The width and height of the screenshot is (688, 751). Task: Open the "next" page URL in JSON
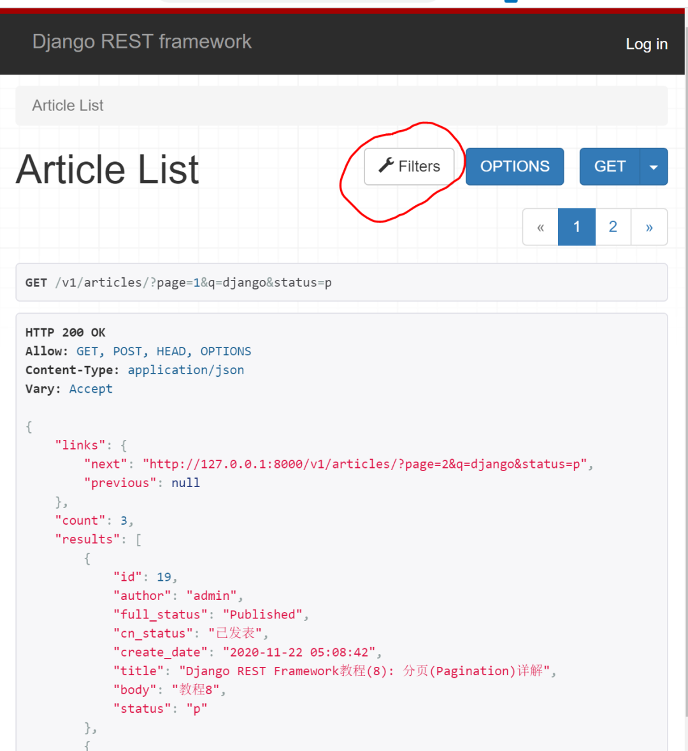[x=364, y=464]
